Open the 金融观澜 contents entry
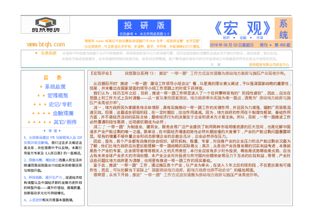The height and width of the screenshot is (220, 312). pyautogui.click(x=63, y=113)
